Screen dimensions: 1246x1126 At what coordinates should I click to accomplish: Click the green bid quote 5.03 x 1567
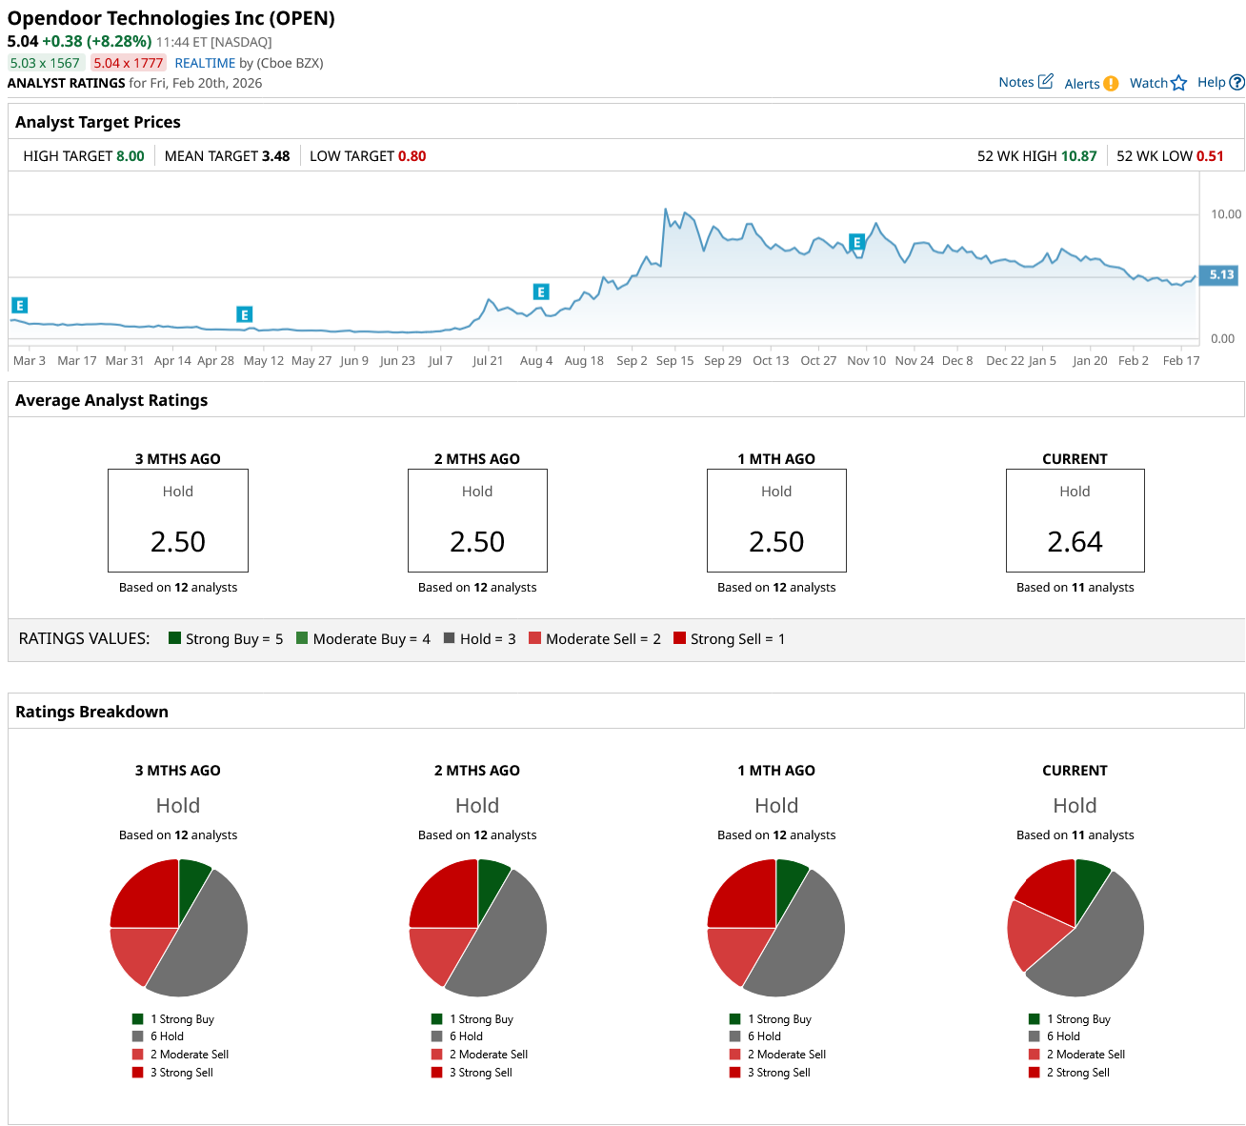pyautogui.click(x=45, y=63)
